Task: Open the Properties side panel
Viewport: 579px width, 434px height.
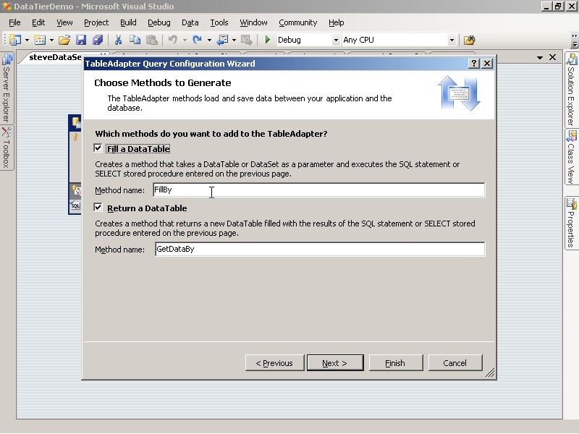Action: [x=571, y=224]
